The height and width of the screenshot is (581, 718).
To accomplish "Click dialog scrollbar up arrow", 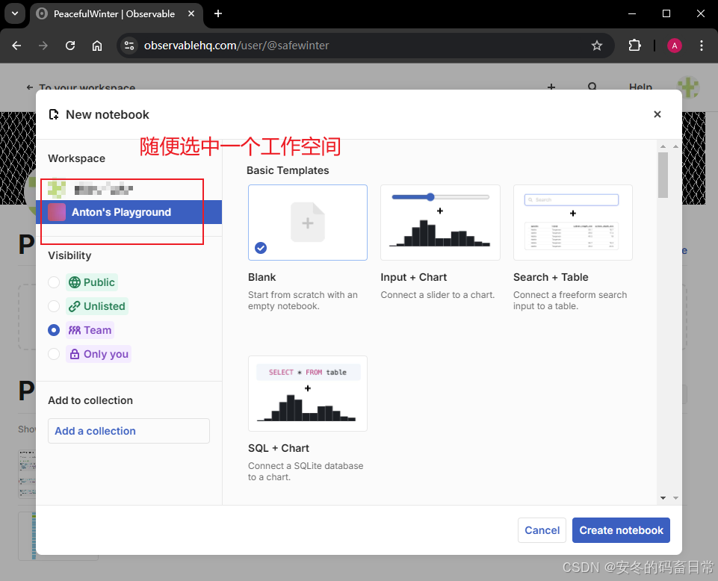I will coord(663,146).
